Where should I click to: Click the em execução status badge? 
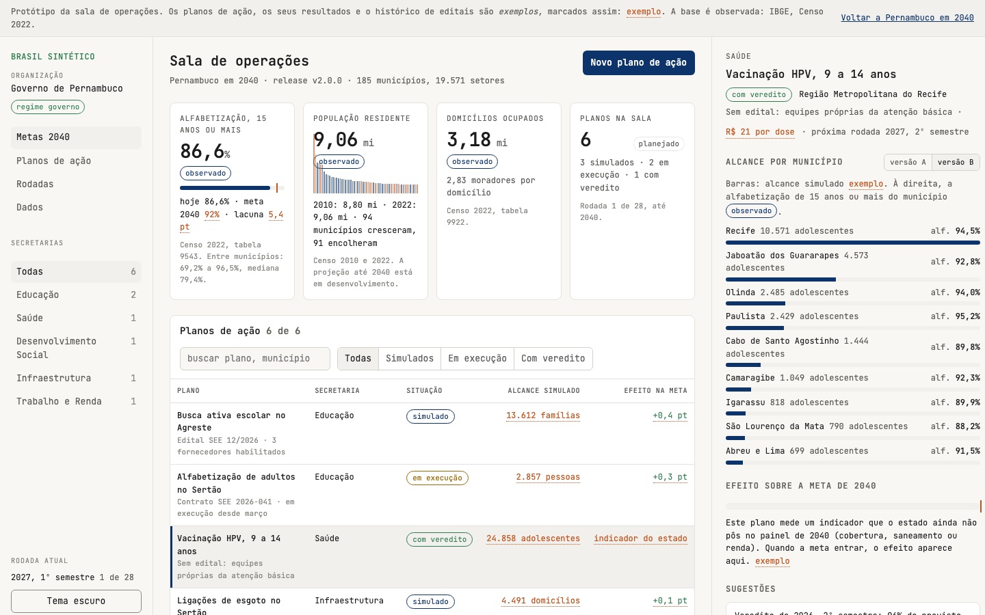[x=437, y=478]
